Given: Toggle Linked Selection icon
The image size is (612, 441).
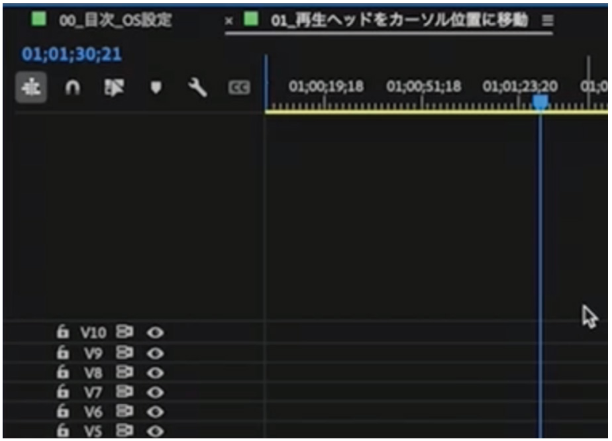Looking at the screenshot, I should pos(113,88).
